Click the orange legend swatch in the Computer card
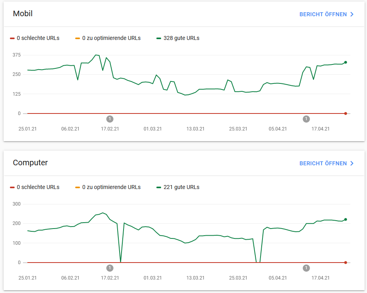This screenshot has height=293, width=367. (78, 187)
